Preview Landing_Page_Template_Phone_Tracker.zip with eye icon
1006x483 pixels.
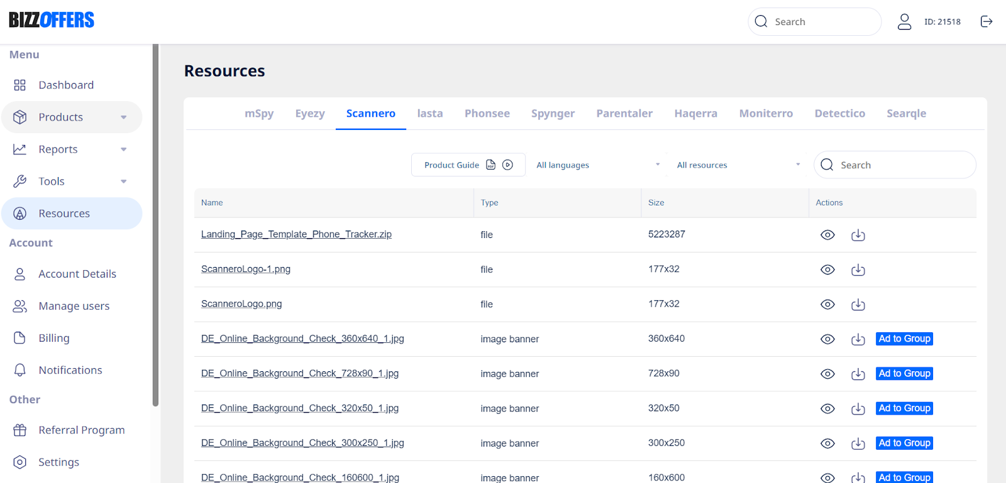click(x=828, y=235)
